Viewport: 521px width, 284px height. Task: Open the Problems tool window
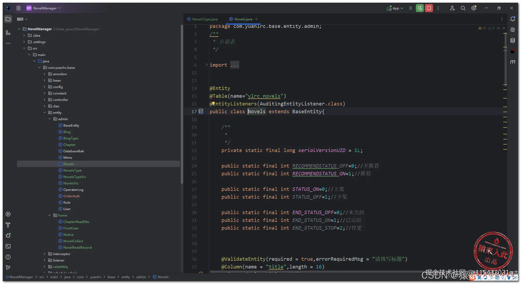[x=8, y=257]
